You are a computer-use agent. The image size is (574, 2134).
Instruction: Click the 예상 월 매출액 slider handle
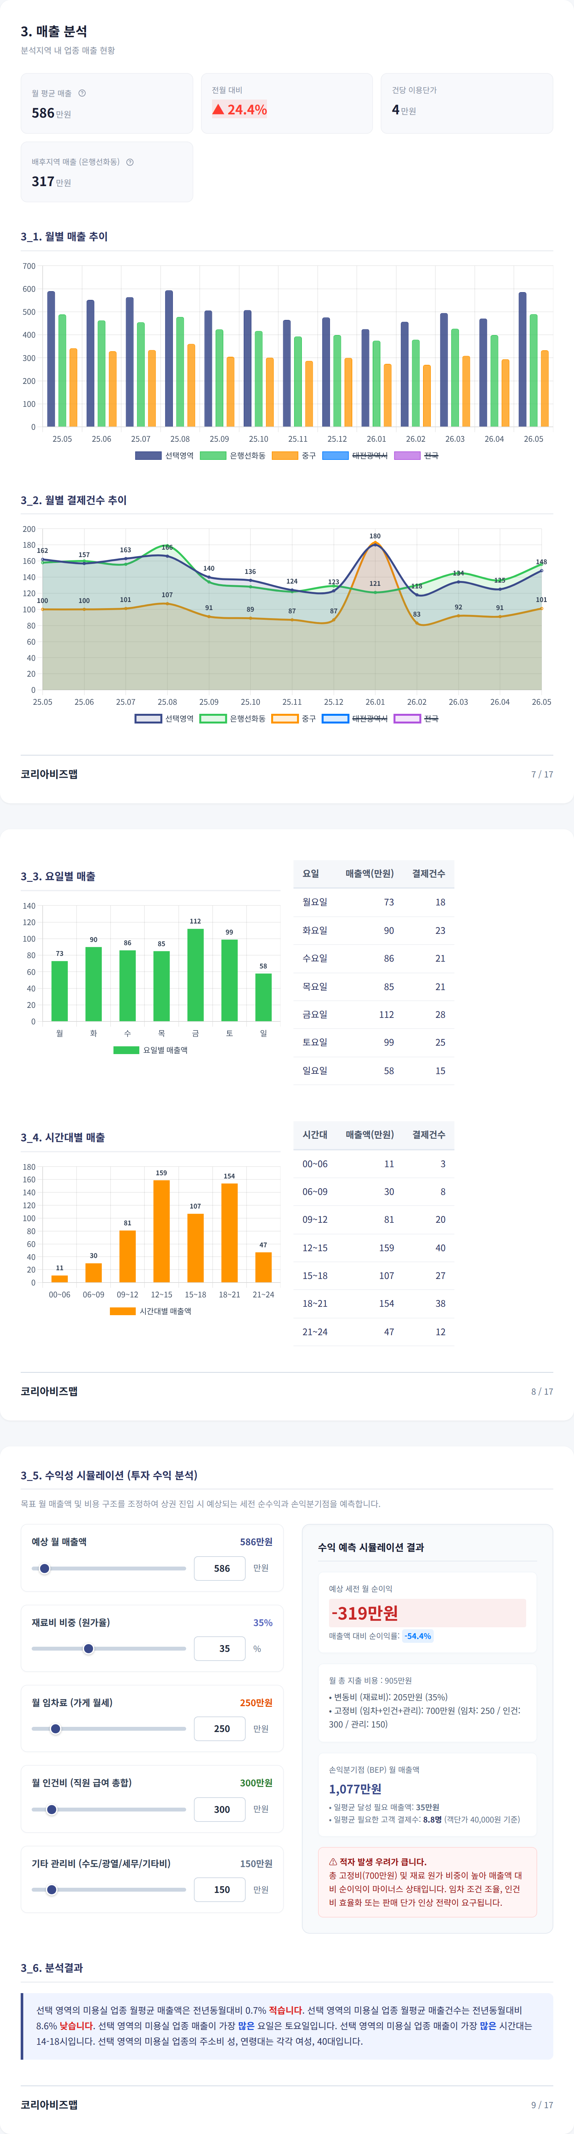click(x=45, y=1568)
